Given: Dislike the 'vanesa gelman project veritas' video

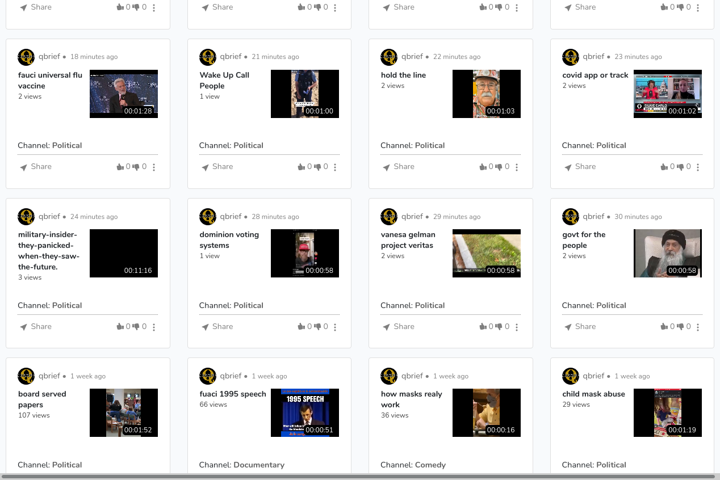Looking at the screenshot, I should 499,327.
